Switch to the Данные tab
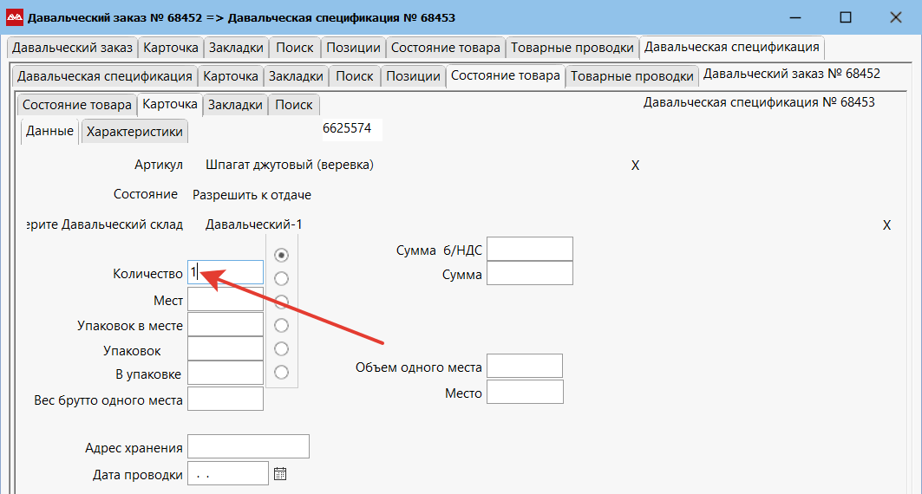 (49, 132)
